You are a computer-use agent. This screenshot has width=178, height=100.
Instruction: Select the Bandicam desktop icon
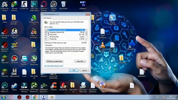tap(14, 59)
